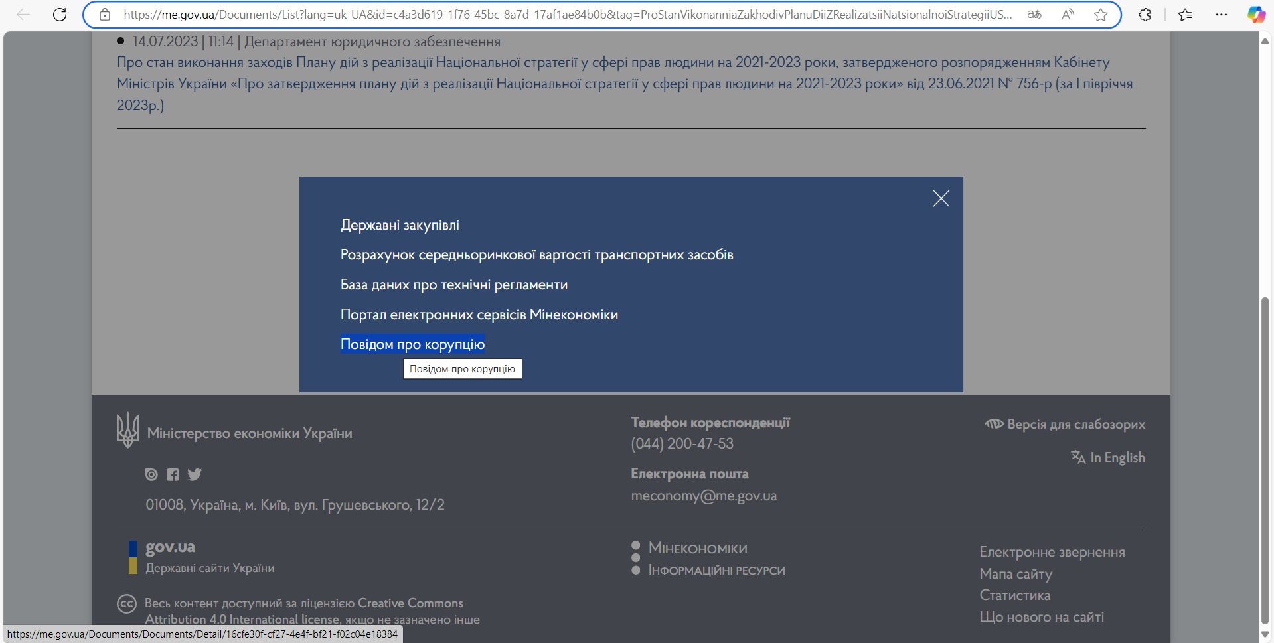The width and height of the screenshot is (1274, 643).
Task: Click the Read aloud icon
Action: click(1068, 15)
